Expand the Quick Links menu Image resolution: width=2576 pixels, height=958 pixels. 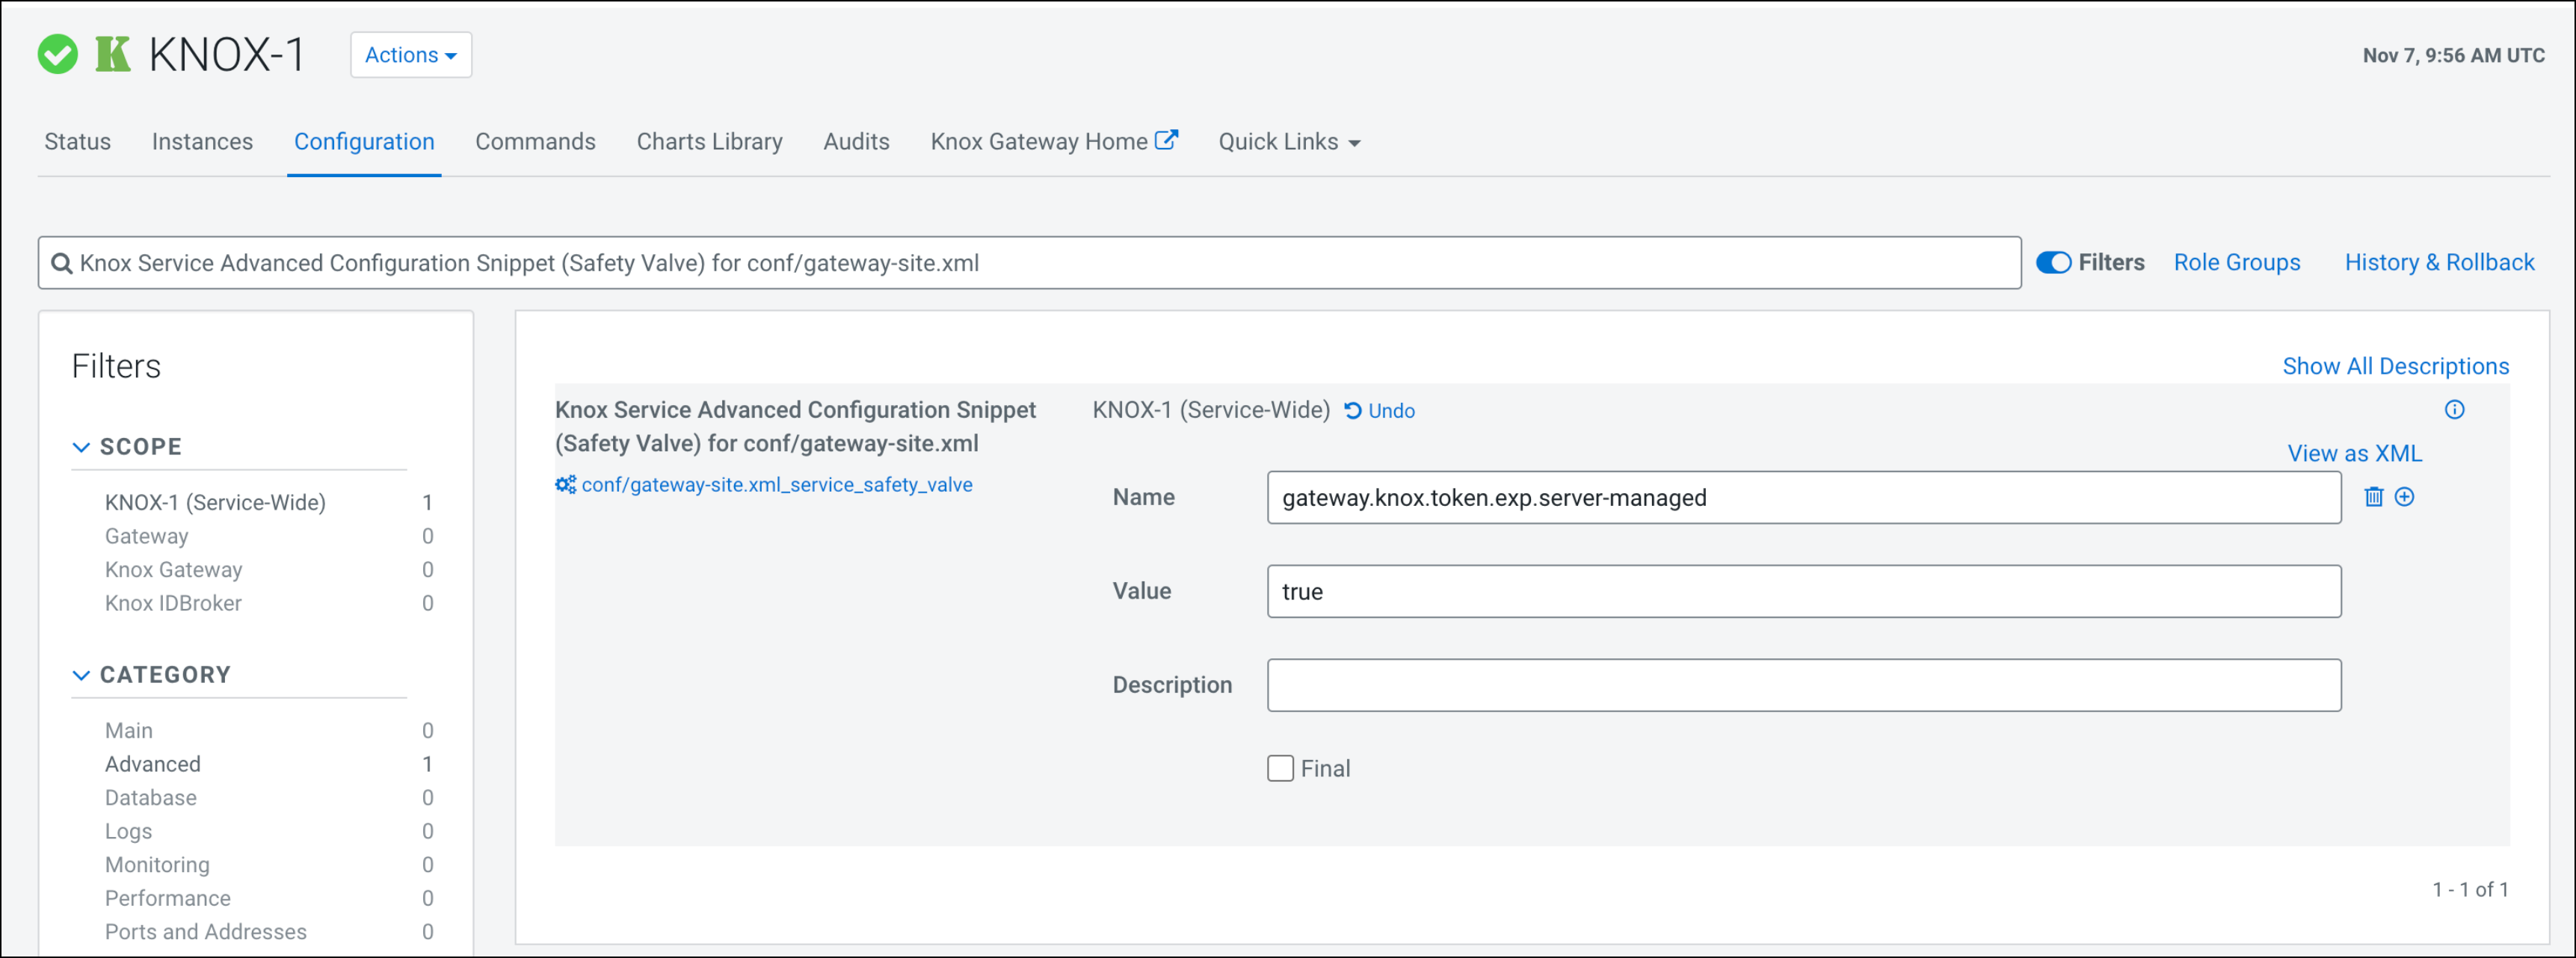pyautogui.click(x=1288, y=142)
